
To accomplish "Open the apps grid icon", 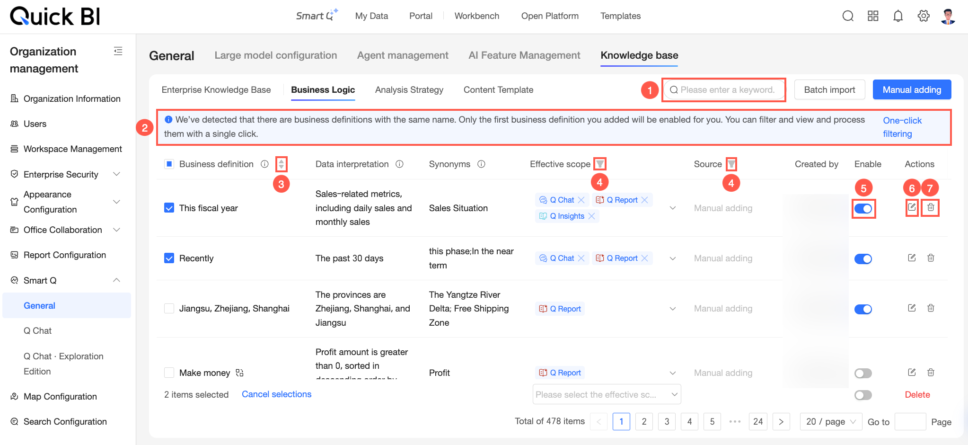I will (x=873, y=16).
